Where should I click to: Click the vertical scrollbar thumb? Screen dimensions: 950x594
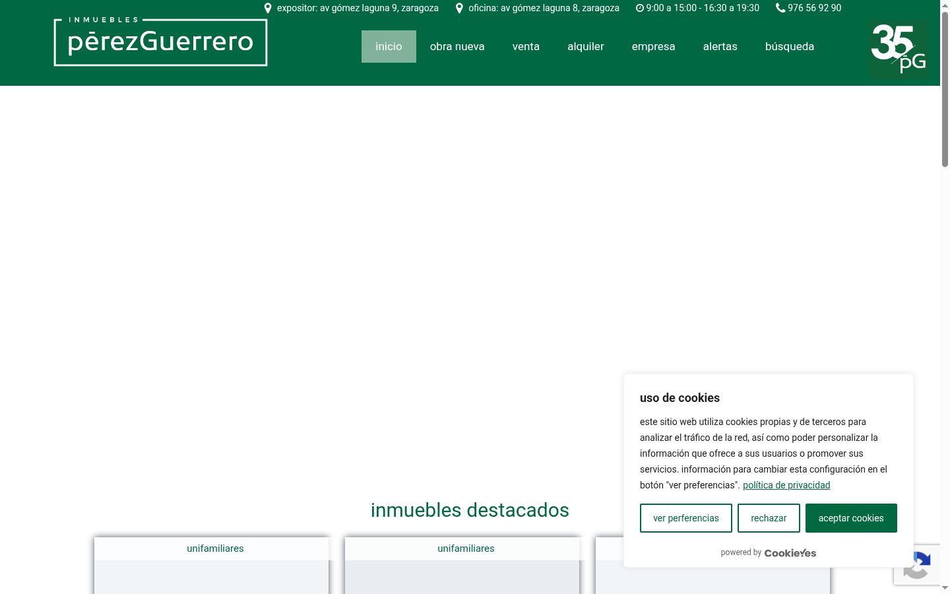(945, 89)
